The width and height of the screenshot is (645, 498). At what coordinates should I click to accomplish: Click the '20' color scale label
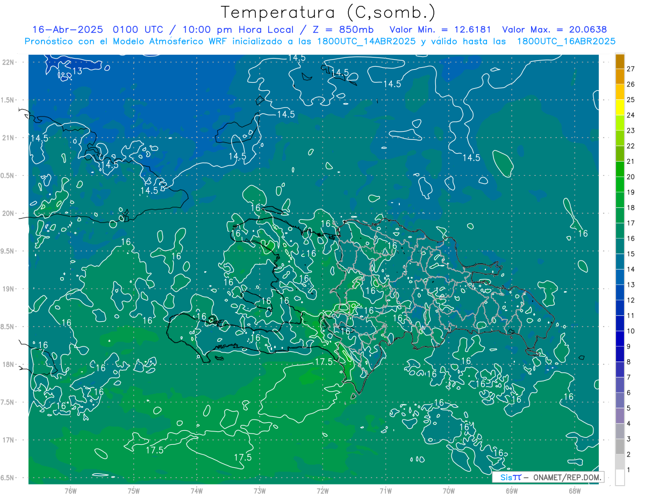pos(631,177)
